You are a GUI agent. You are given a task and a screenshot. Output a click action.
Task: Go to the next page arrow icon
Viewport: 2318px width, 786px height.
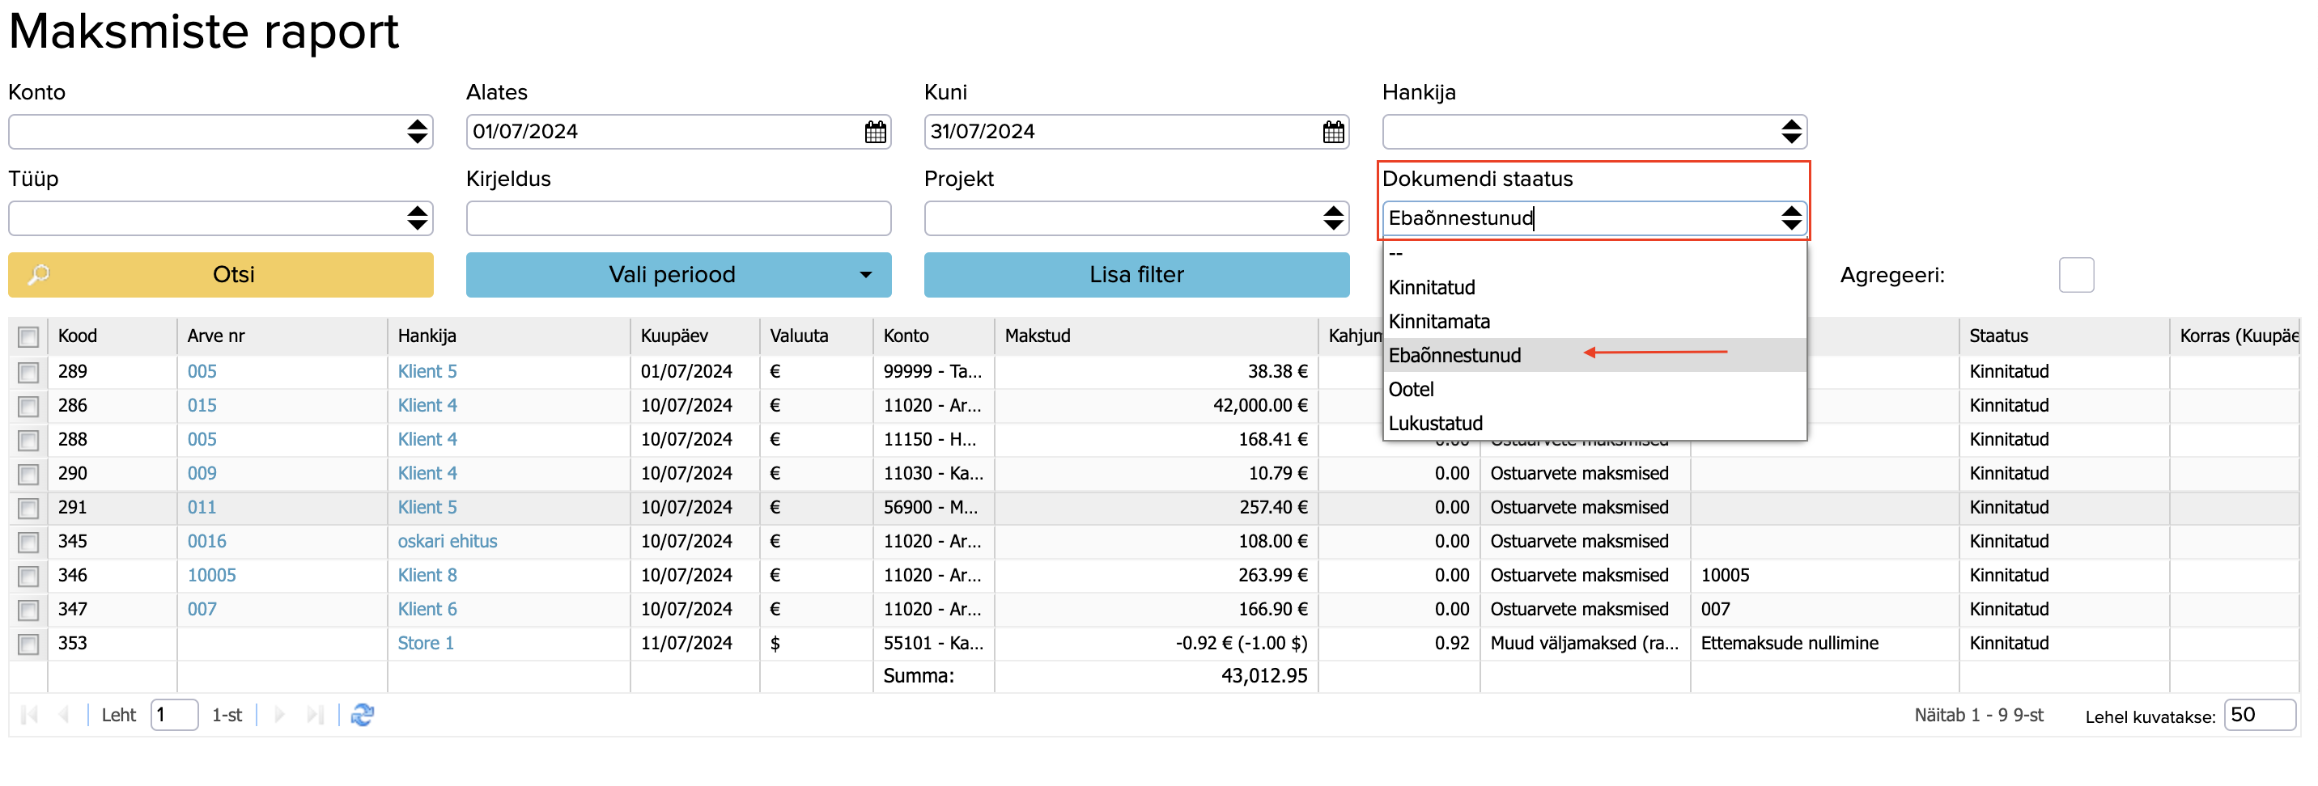[x=280, y=715]
